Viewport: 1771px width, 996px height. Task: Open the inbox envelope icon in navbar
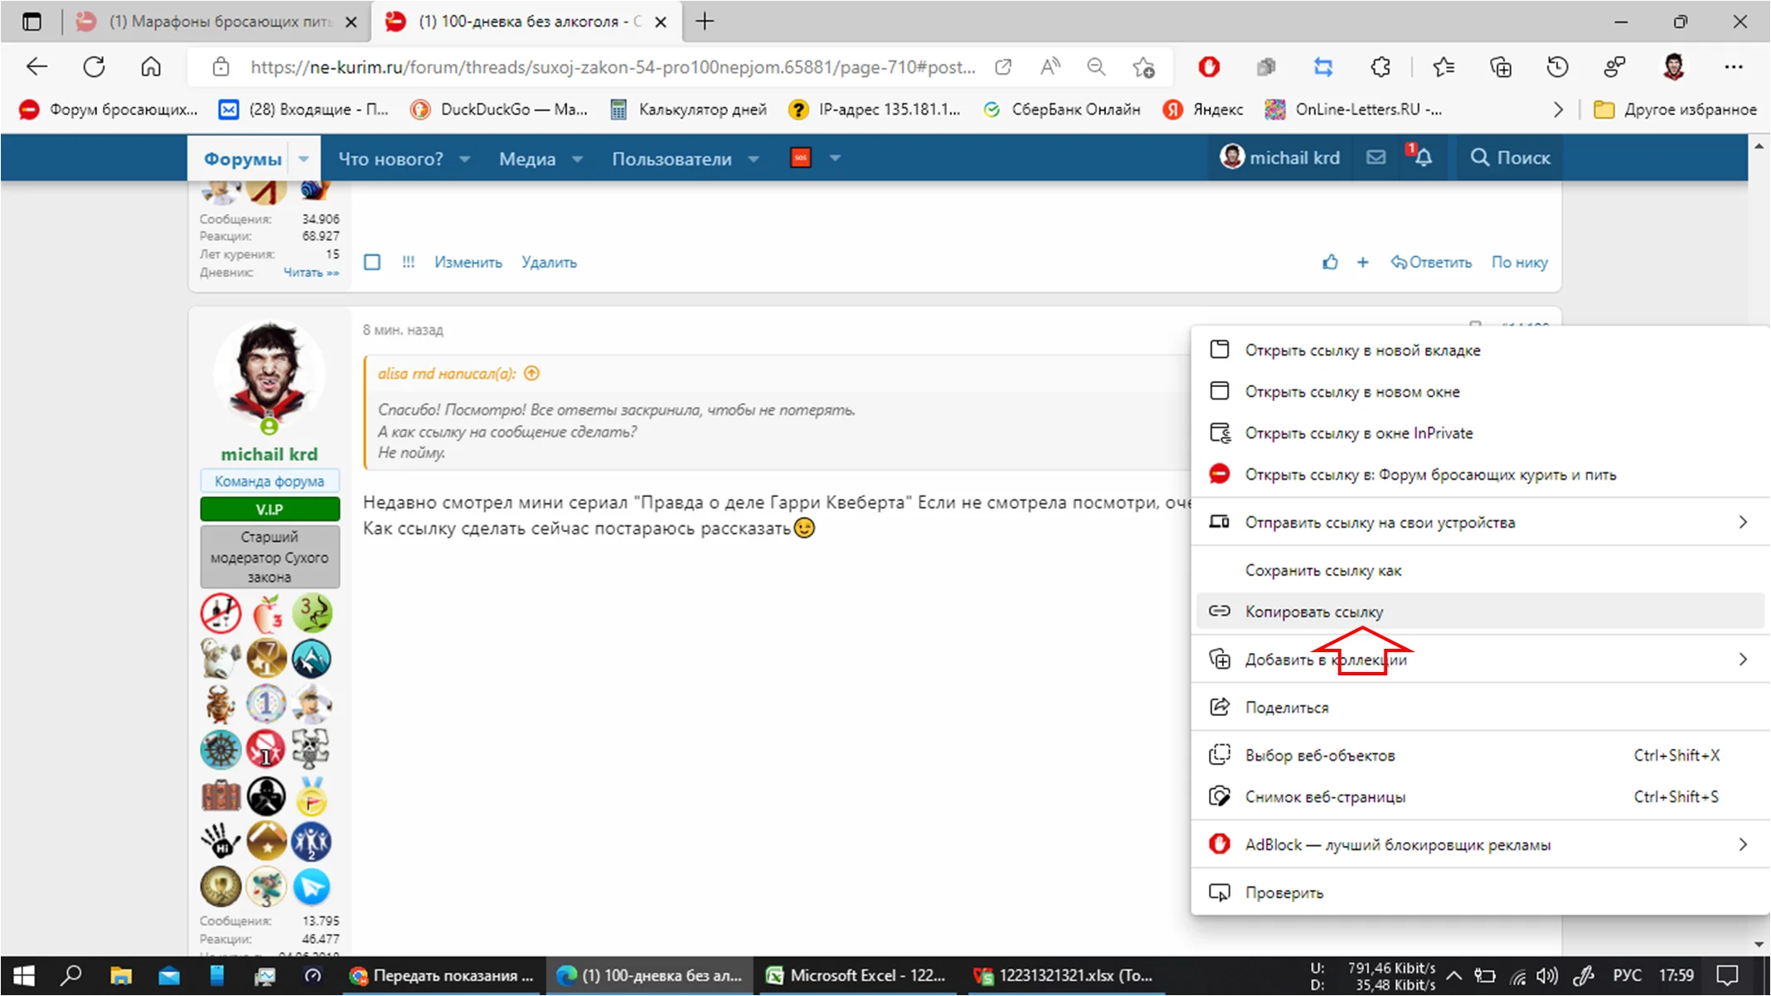pyautogui.click(x=1376, y=157)
